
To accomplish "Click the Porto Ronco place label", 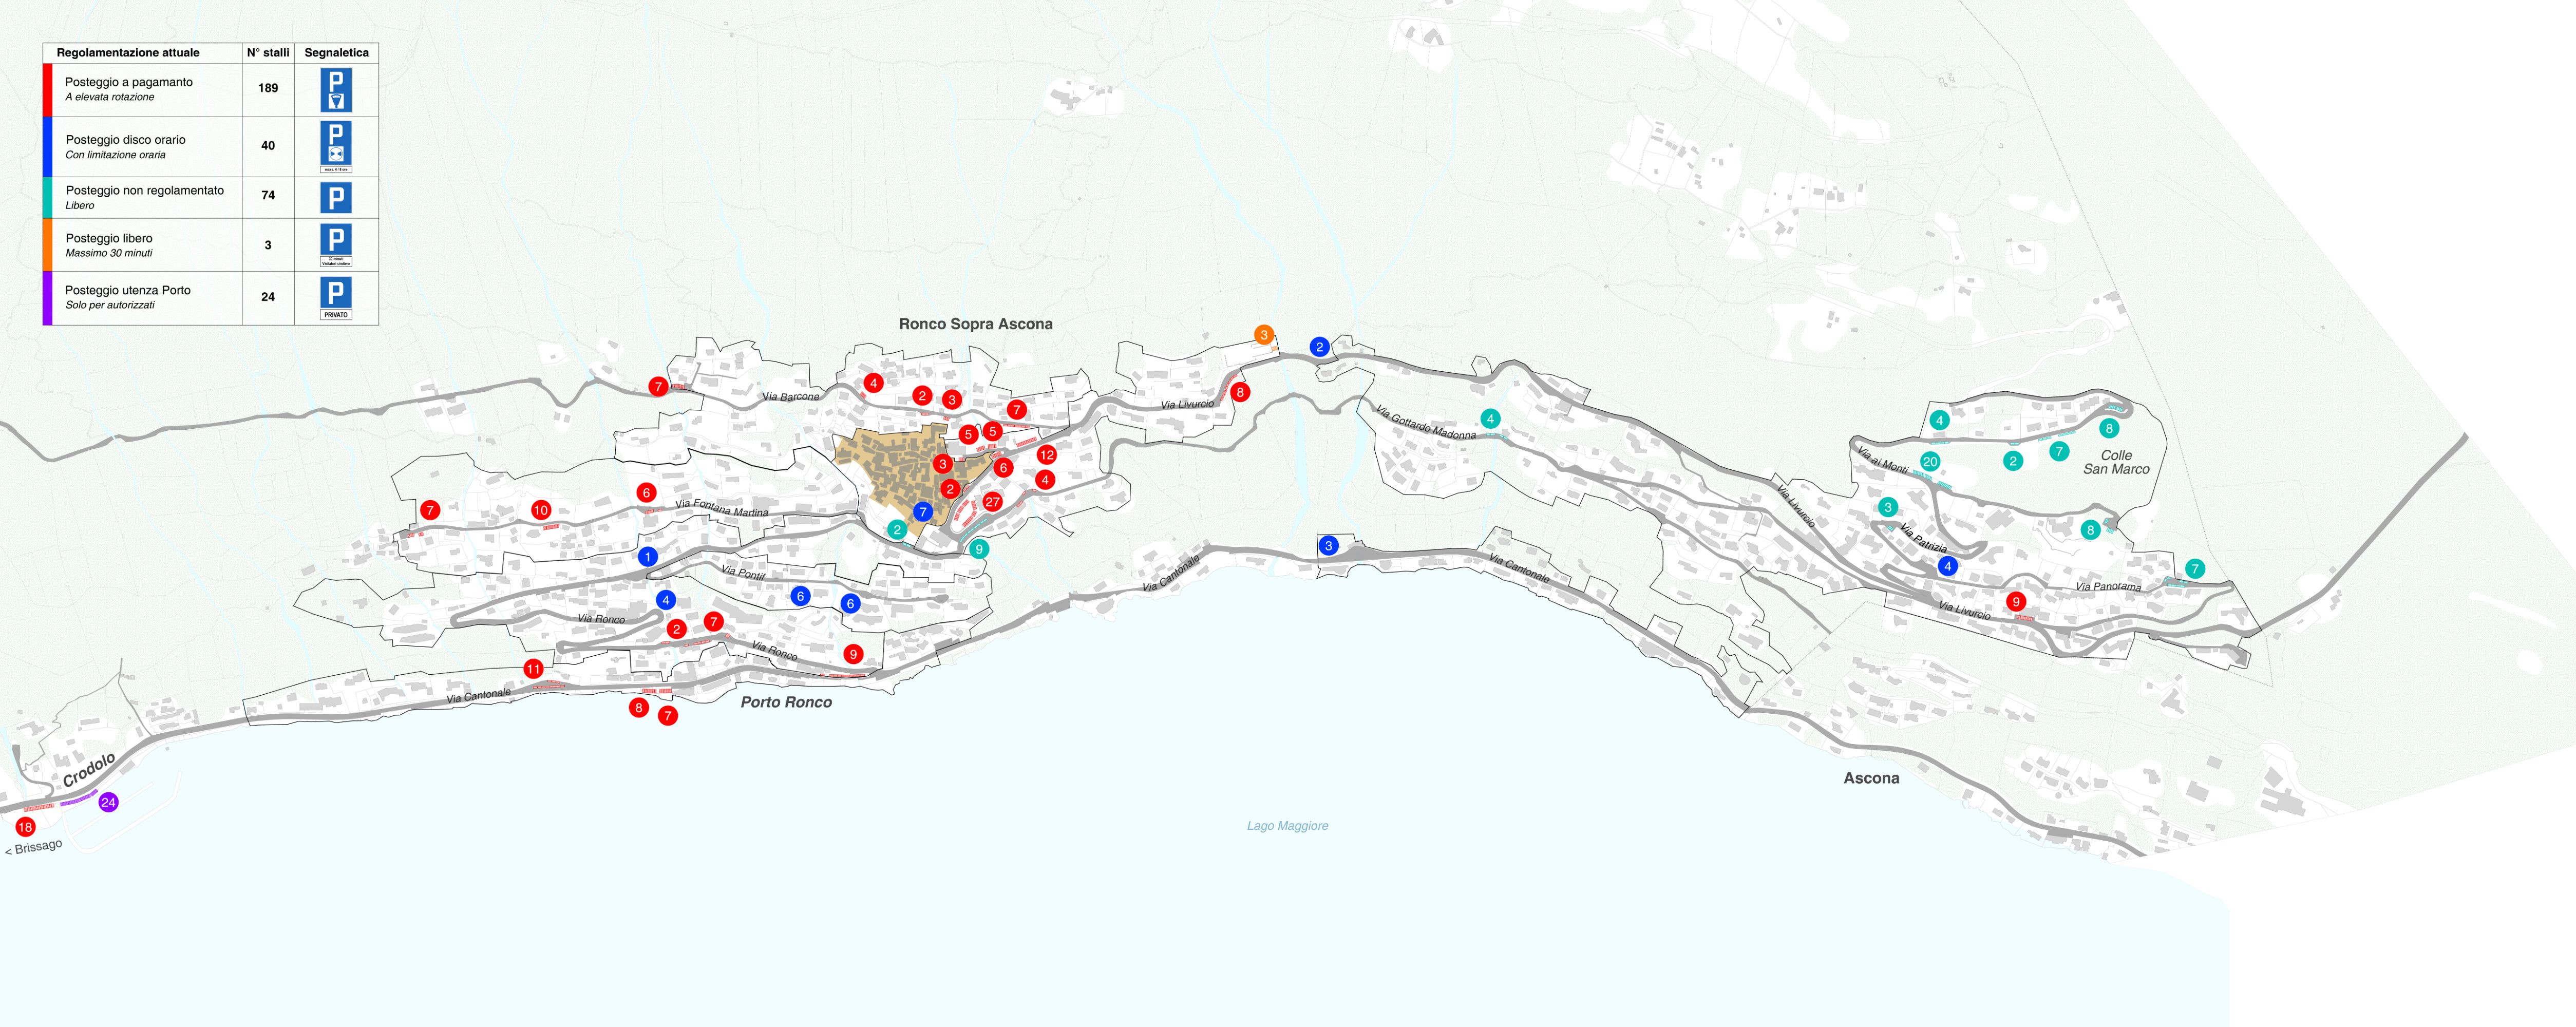I will click(786, 702).
